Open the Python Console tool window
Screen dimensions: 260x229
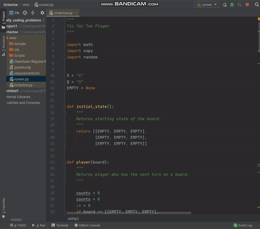[x=88, y=226]
